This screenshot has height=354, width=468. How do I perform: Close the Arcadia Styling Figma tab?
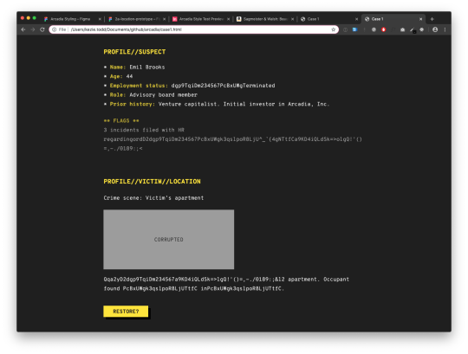pyautogui.click(x=100, y=19)
